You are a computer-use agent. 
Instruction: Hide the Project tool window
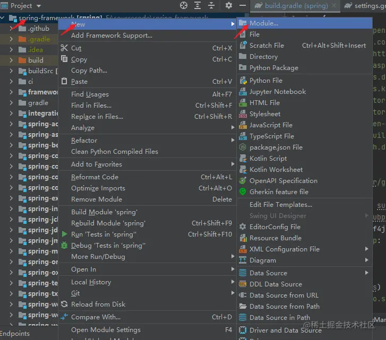[243, 5]
